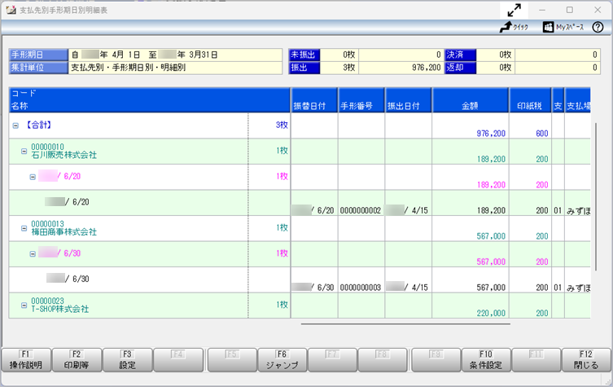Collapse the pink 6/20 date group
This screenshot has width=613, height=387.
click(33, 176)
